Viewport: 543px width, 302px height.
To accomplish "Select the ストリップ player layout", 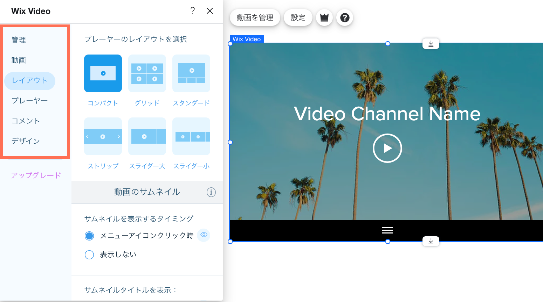I will pos(103,136).
